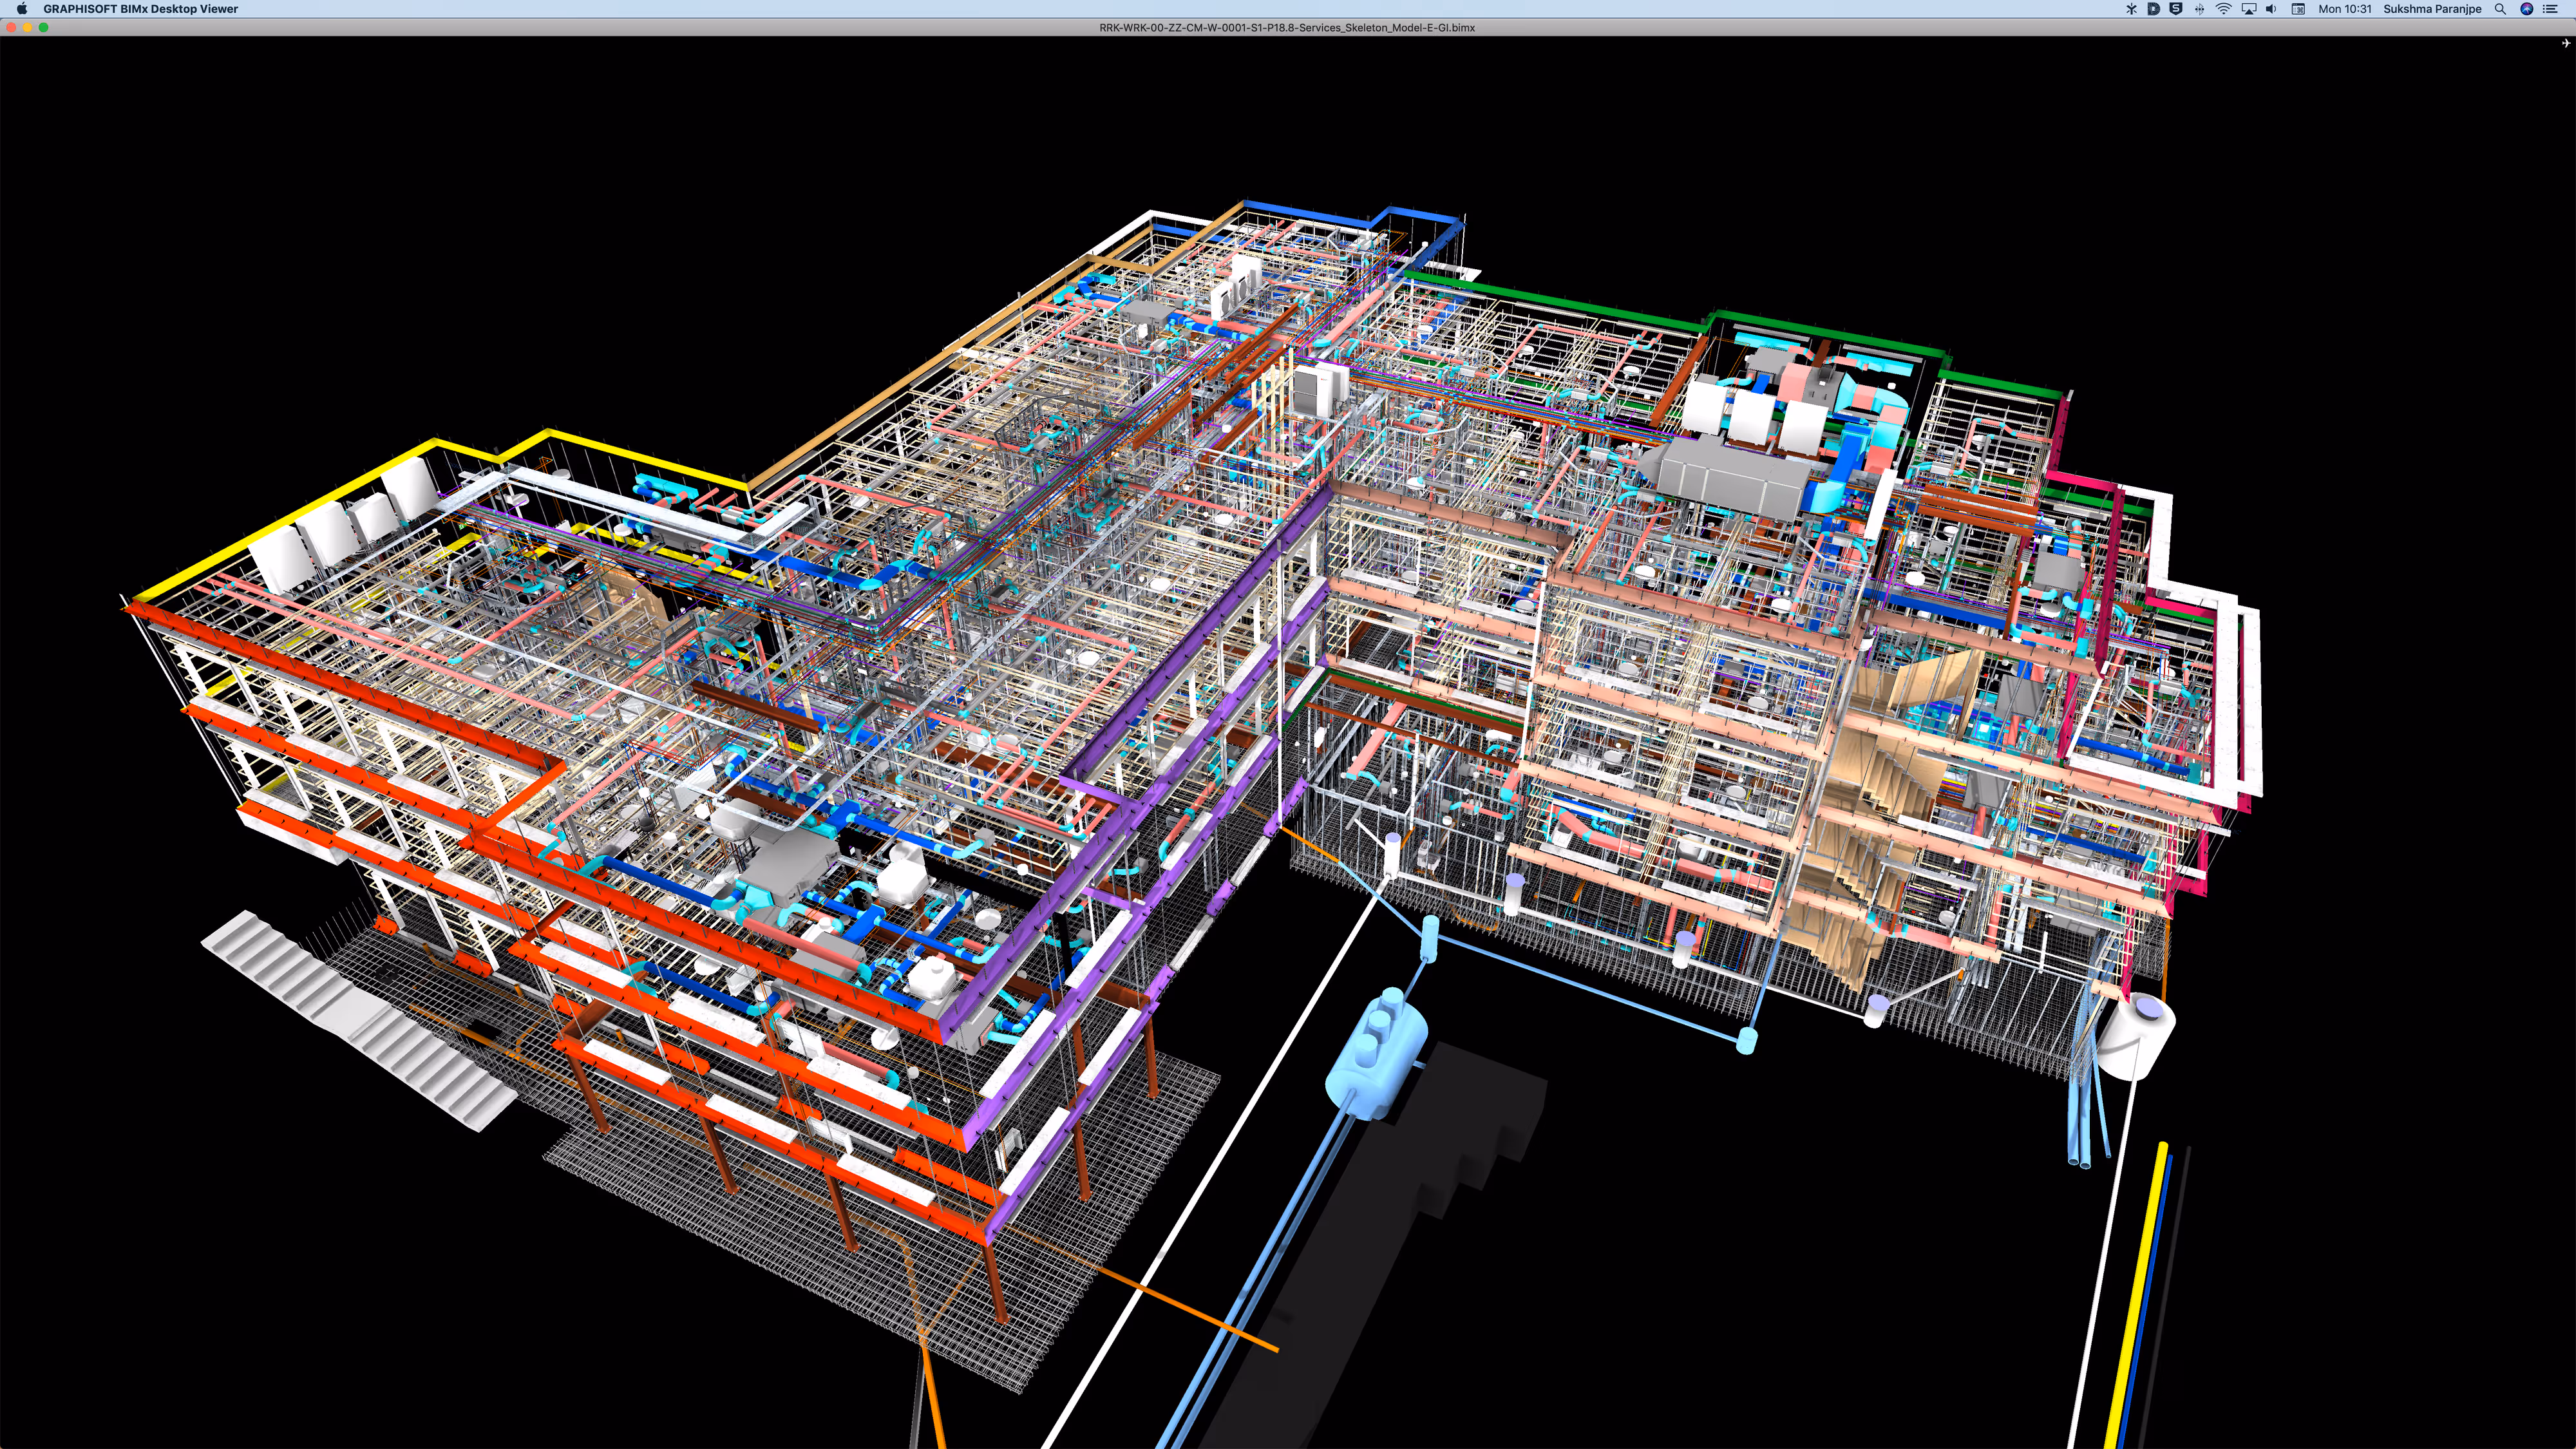The image size is (2576, 1449).
Task: Open the Apple menu
Action: click(x=22, y=9)
